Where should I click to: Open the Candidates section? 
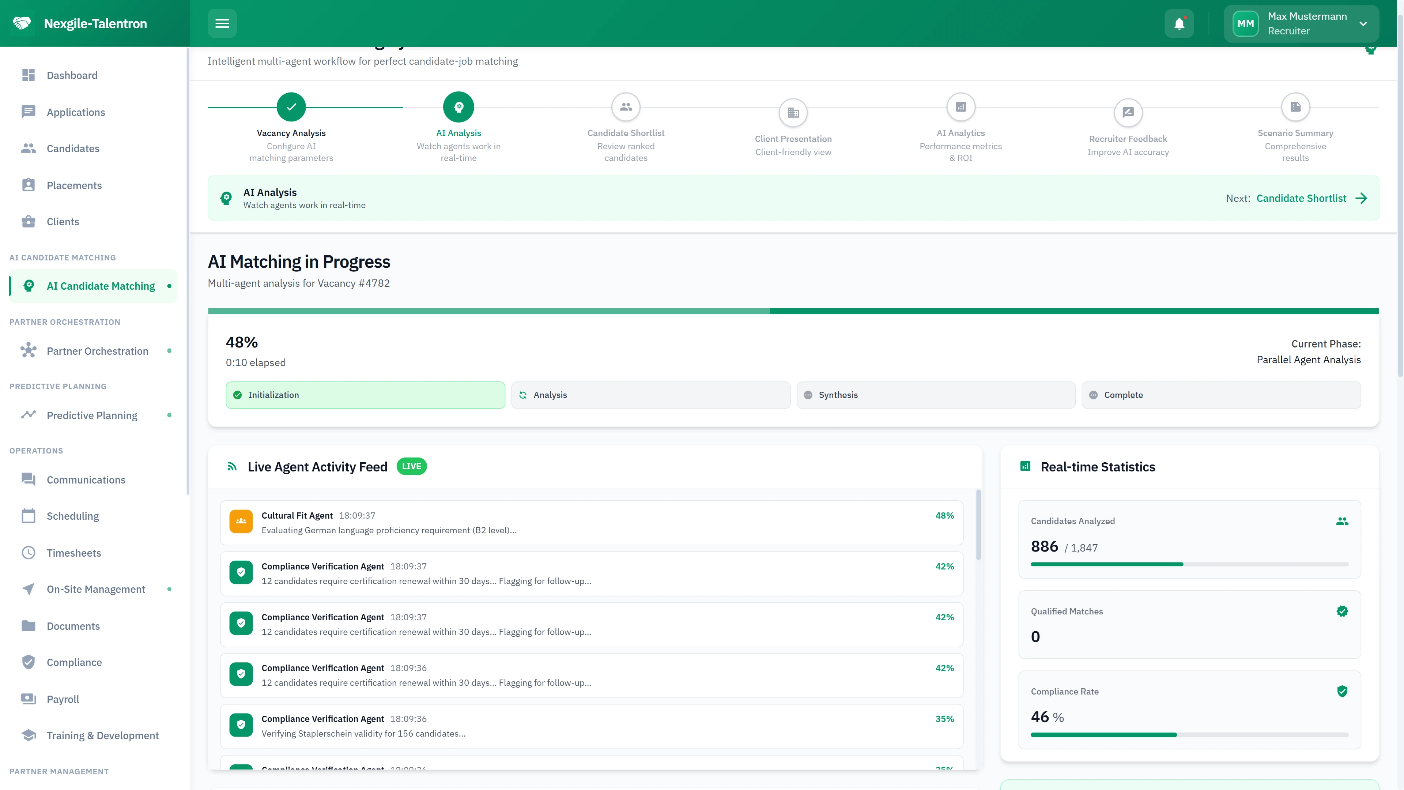click(x=73, y=148)
